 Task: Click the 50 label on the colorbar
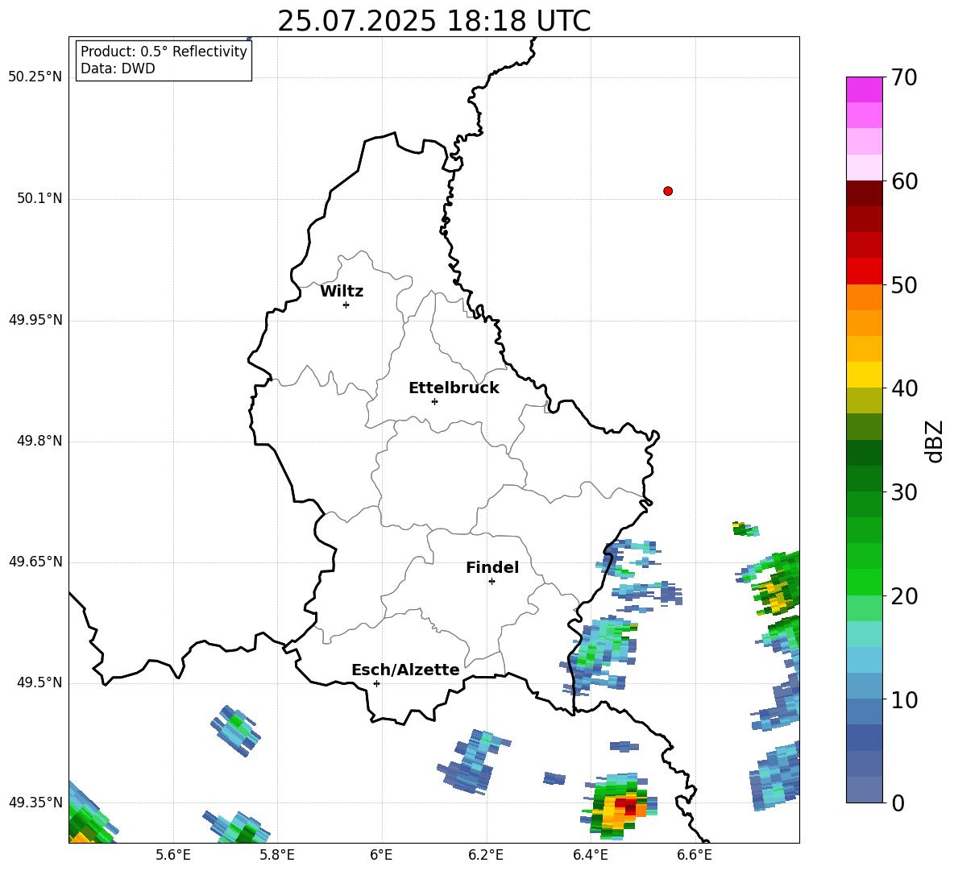904,284
